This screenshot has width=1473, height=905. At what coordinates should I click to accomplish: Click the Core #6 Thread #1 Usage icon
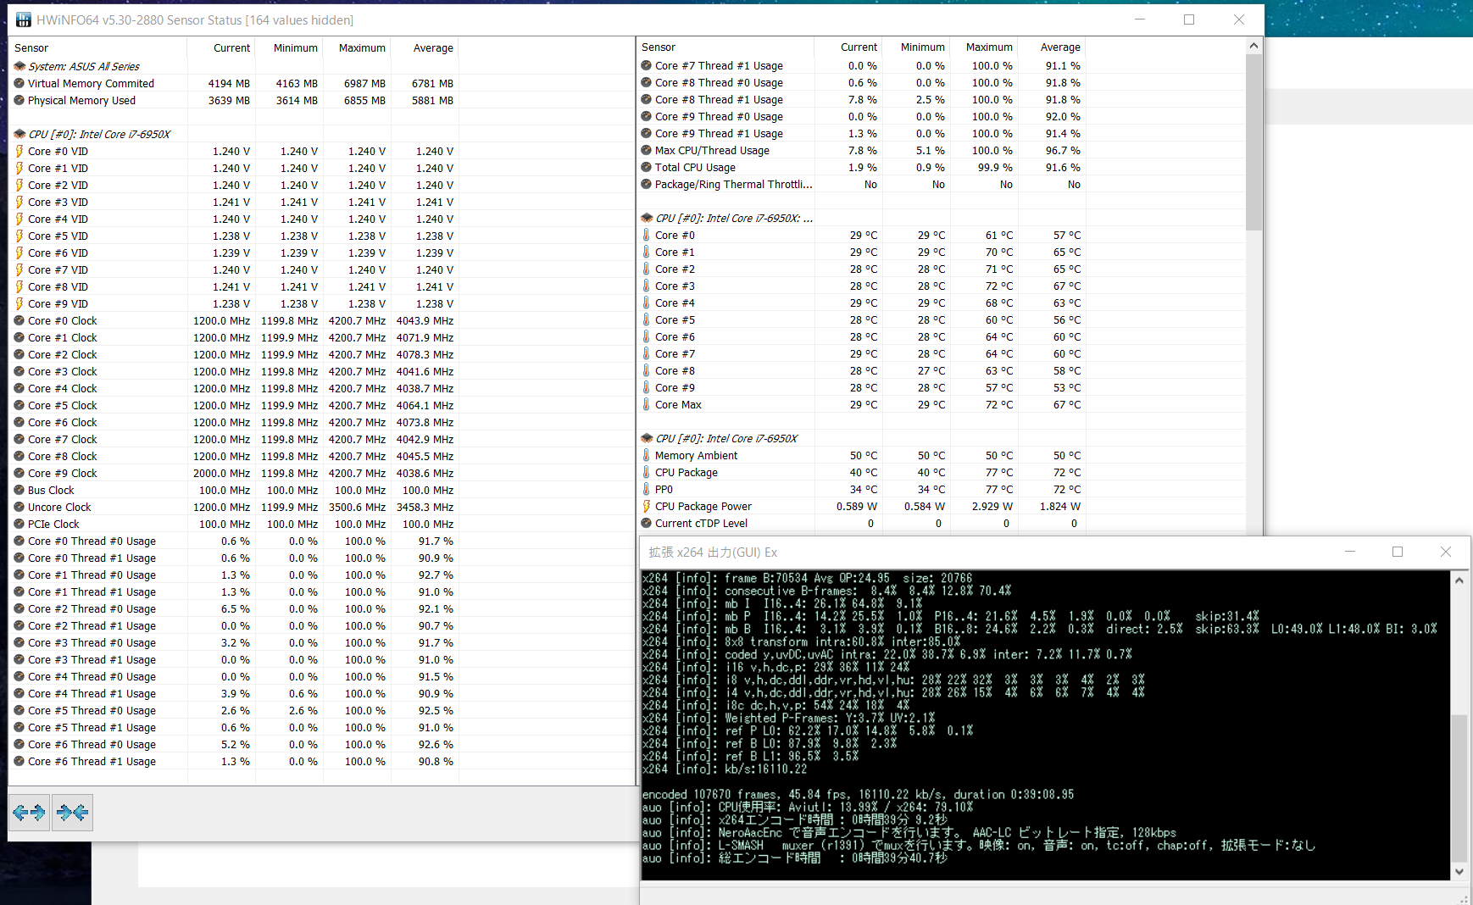[19, 761]
